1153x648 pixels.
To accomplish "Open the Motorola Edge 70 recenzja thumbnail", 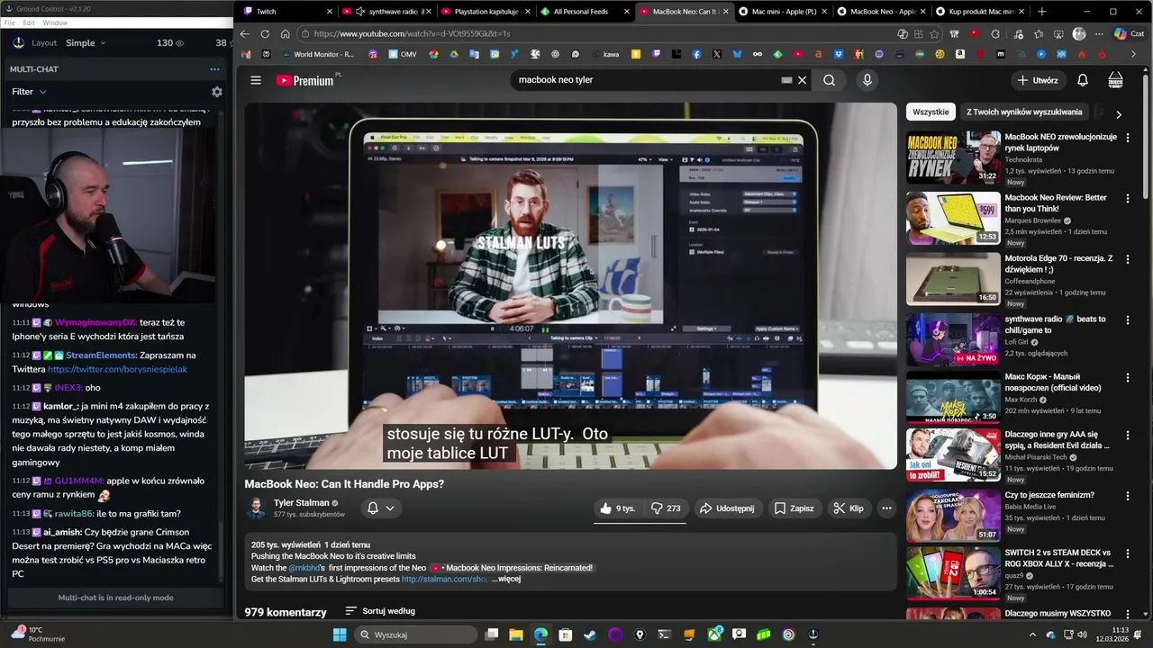I will (953, 279).
